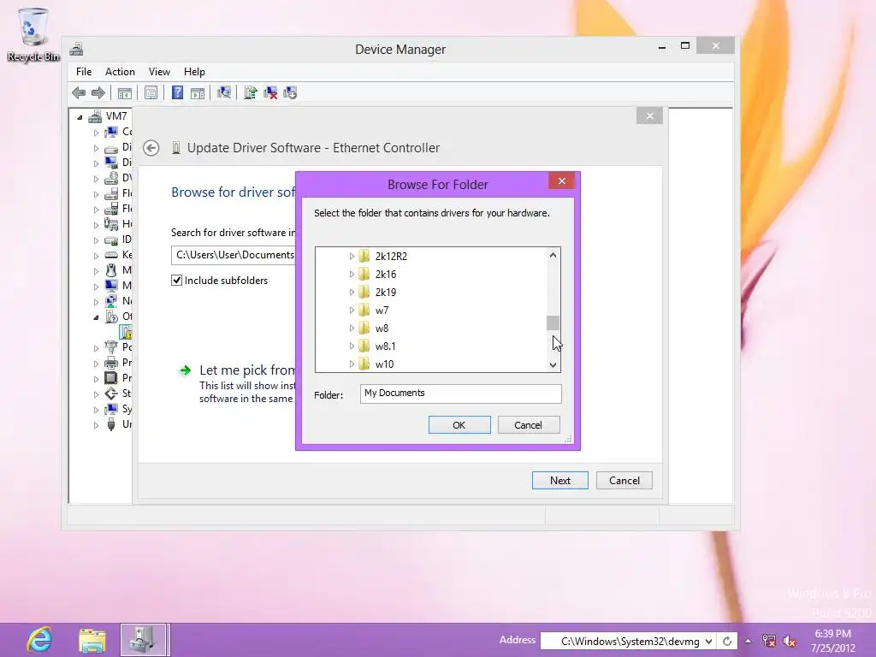The width and height of the screenshot is (876, 657).
Task: Expand the 2k12R2 folder
Action: pyautogui.click(x=352, y=256)
